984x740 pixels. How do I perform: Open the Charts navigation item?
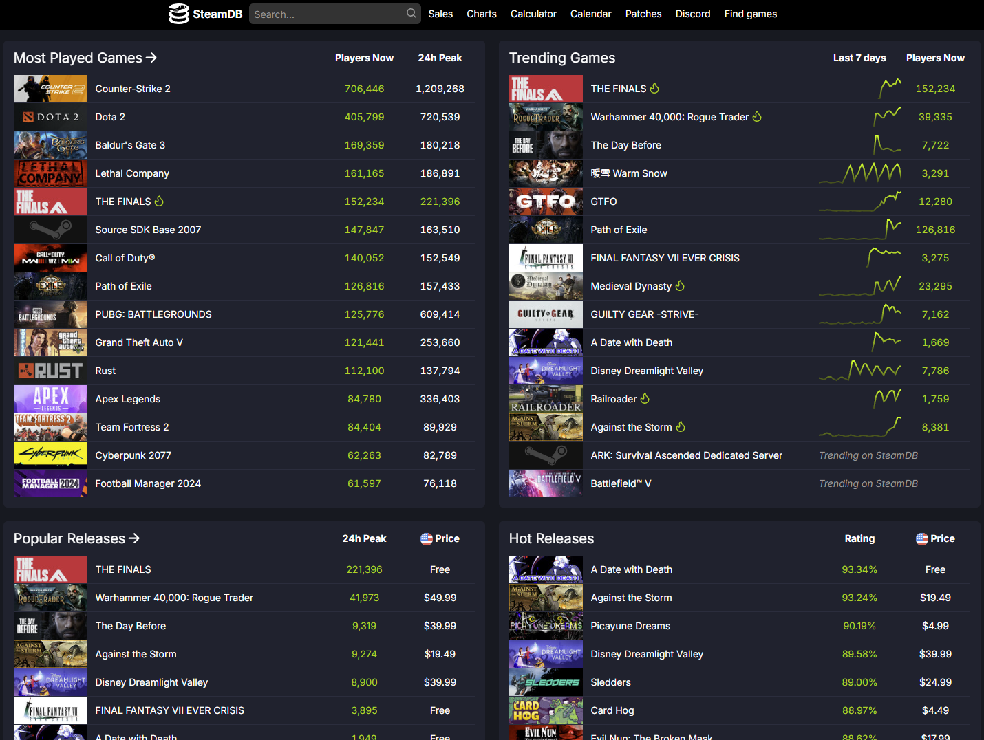482,14
